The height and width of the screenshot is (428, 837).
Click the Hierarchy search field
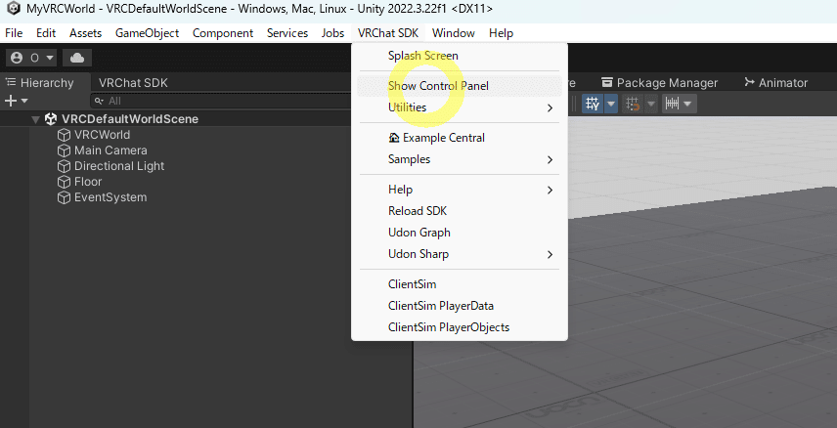[222, 101]
